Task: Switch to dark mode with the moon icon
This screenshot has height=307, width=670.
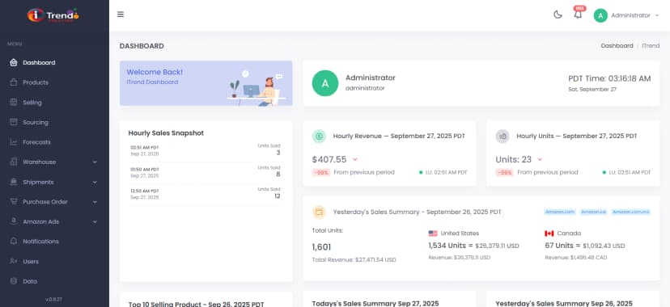Action: (x=558, y=15)
